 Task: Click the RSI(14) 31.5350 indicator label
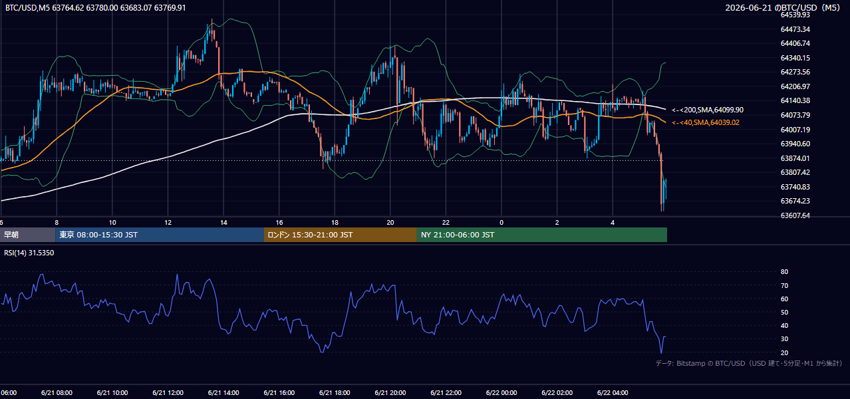(x=29, y=253)
